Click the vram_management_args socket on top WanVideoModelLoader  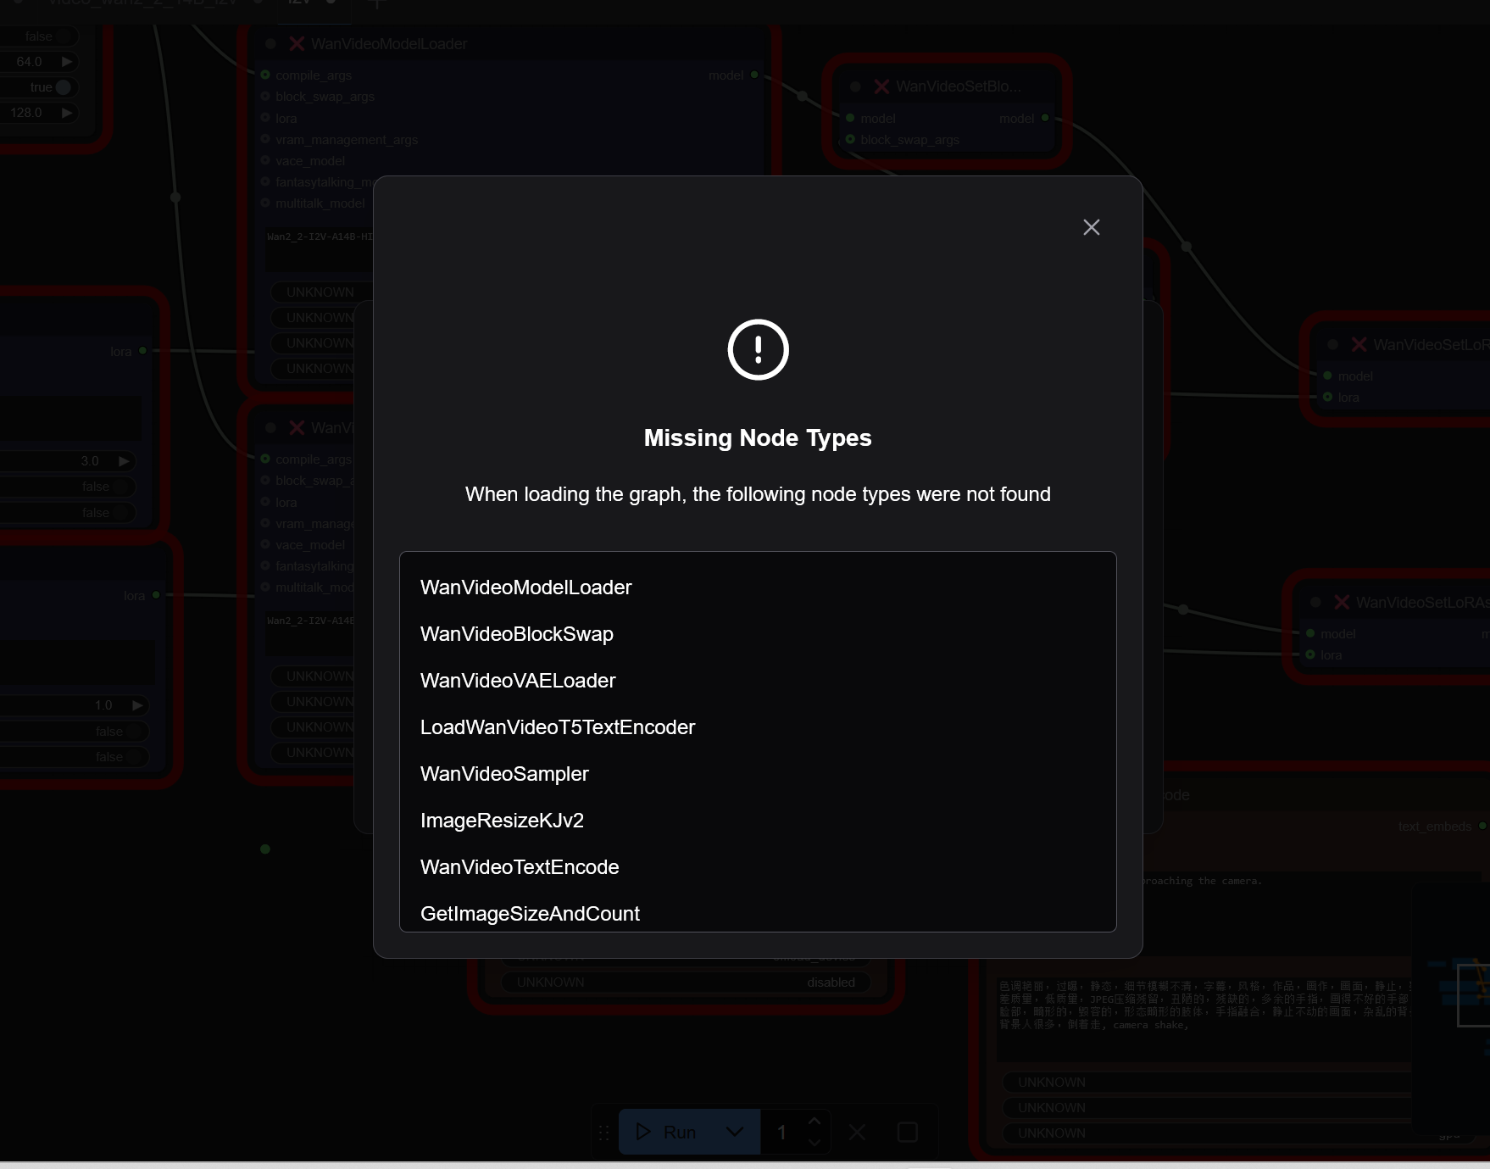pyautogui.click(x=265, y=139)
